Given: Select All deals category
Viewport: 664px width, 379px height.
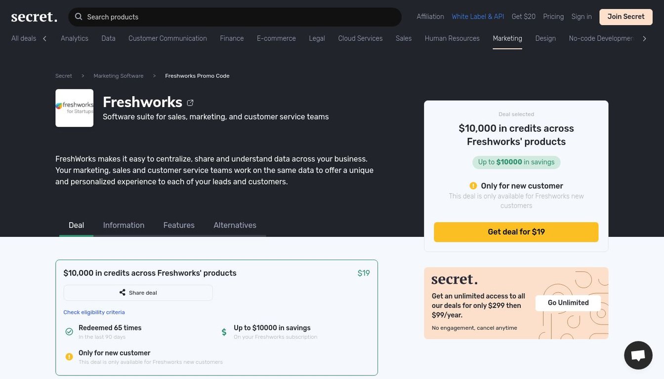Looking at the screenshot, I should [x=24, y=38].
